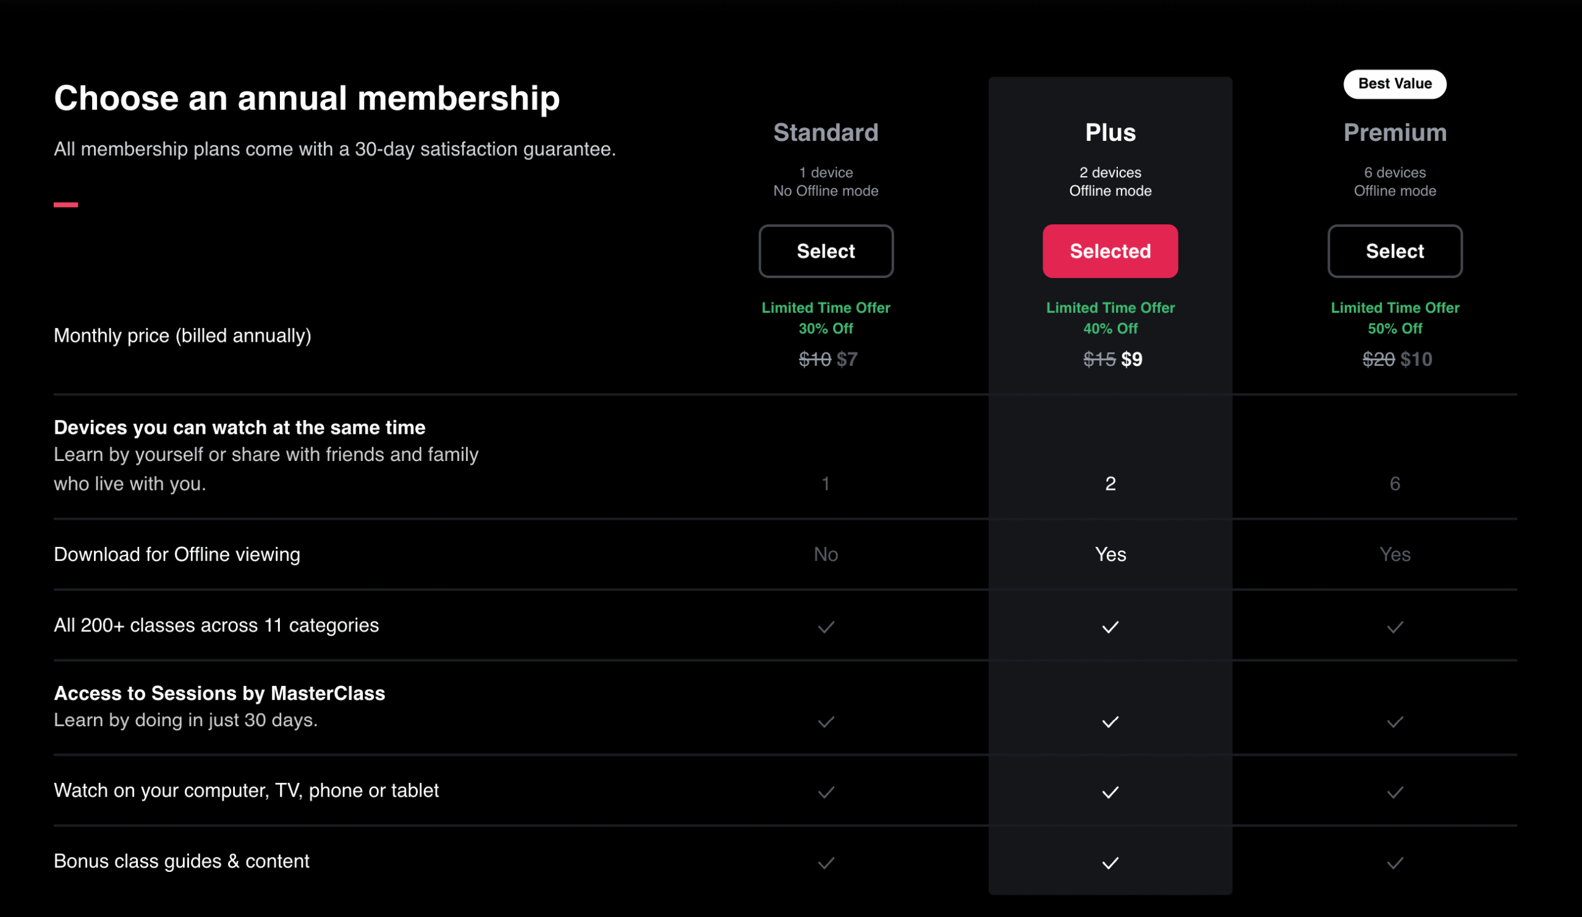Screen dimensions: 1582x917
Task: Click the Premium plan column heading
Action: coord(1394,132)
